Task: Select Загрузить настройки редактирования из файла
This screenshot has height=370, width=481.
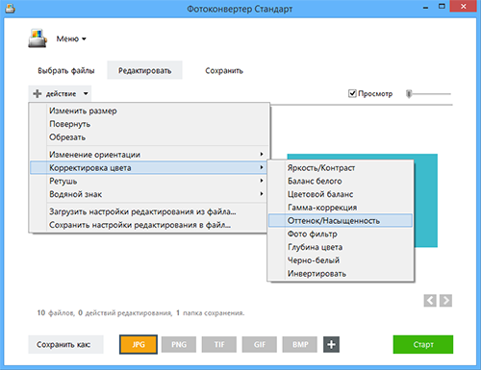Action: point(149,211)
